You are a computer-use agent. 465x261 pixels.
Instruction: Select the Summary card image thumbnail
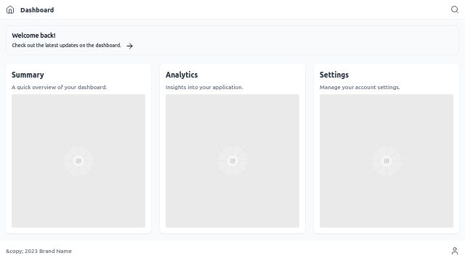pos(78,161)
